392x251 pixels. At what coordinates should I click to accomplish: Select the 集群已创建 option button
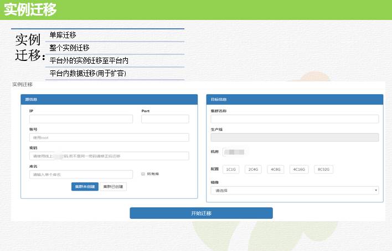click(114, 187)
